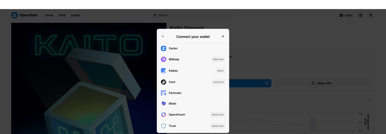This screenshot has height=134, width=386.
Task: Select the Zerion wallet option
Action: coord(193,48)
